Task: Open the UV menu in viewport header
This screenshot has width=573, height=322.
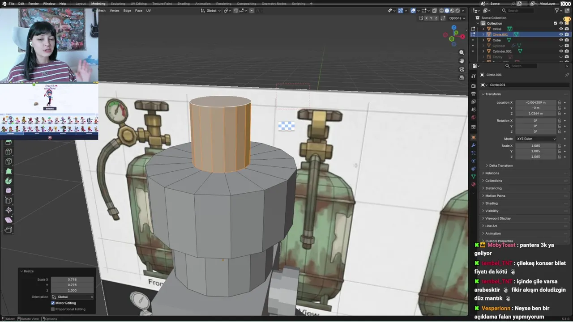Action: [x=148, y=11]
